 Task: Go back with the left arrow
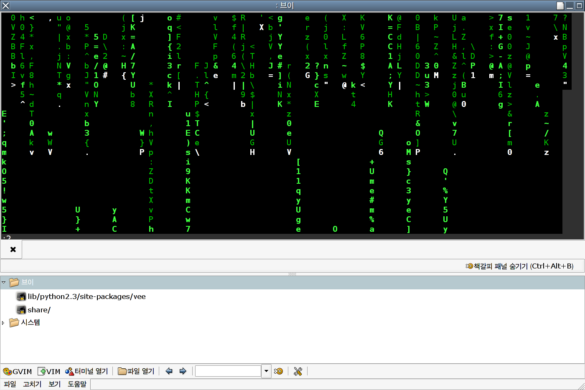(169, 371)
